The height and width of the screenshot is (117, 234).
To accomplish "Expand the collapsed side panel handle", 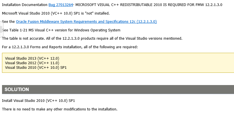I will tap(1, 29).
